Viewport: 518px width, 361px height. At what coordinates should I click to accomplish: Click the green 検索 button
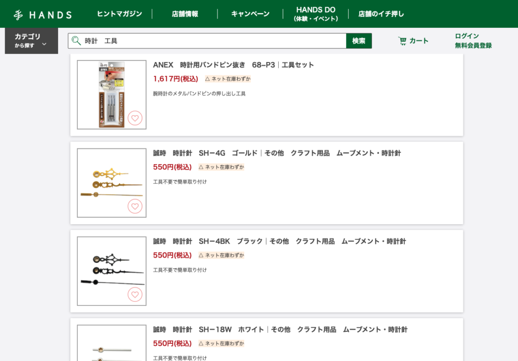(x=359, y=40)
